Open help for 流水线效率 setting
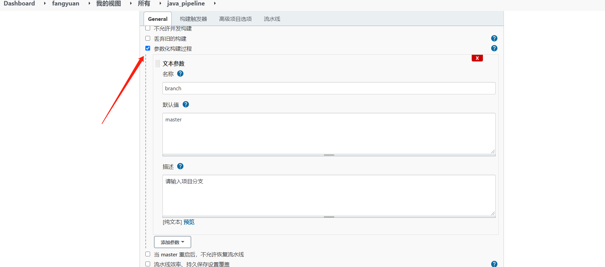Image resolution: width=605 pixels, height=267 pixels. [494, 264]
